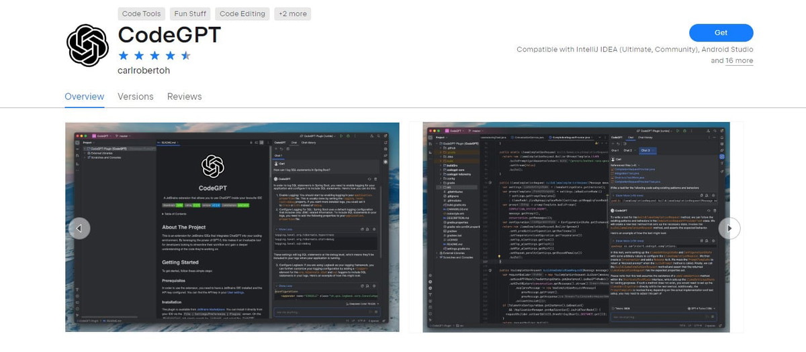Show the previous screenshot with left arrow
Screen dimensions: 806x352
tap(79, 228)
